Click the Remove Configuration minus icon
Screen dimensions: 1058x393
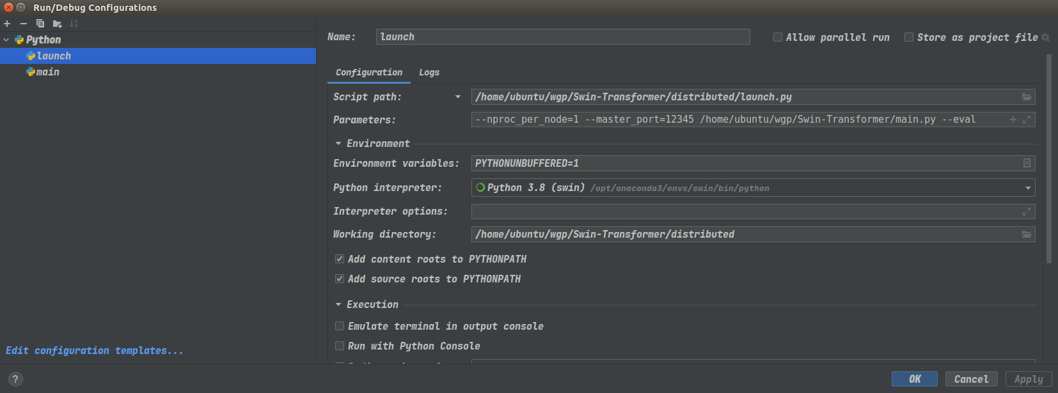[24, 24]
